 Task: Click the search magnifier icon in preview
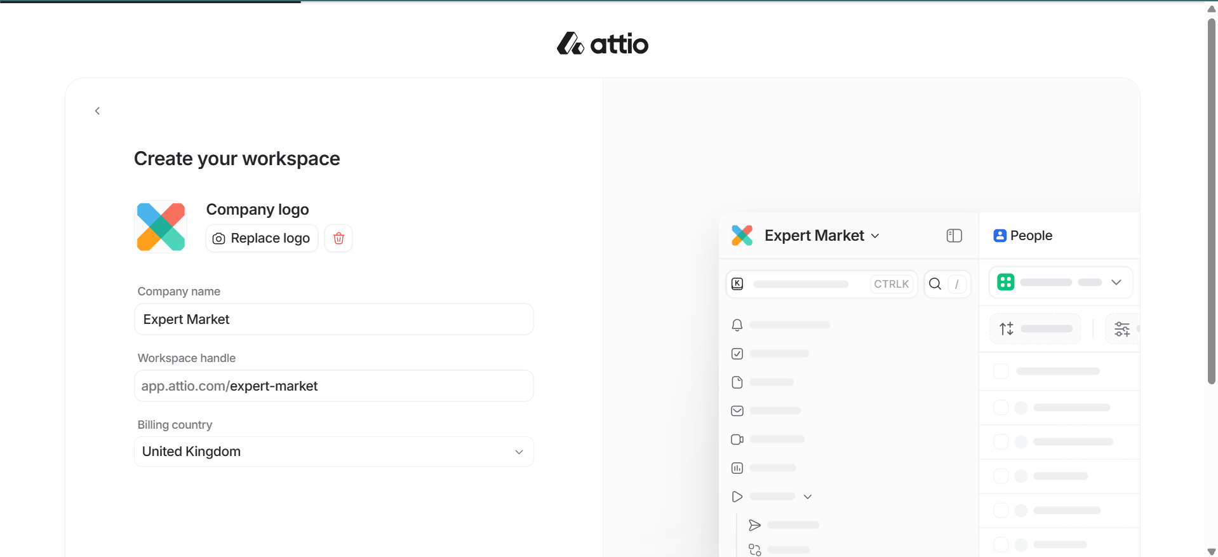pyautogui.click(x=935, y=284)
